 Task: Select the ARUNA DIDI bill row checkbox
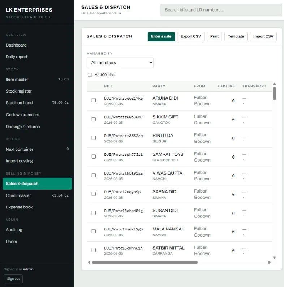pyautogui.click(x=94, y=100)
